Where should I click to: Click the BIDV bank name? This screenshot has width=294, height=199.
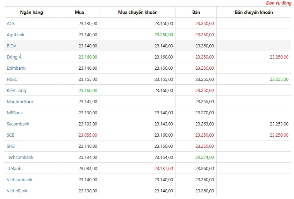pyautogui.click(x=12, y=46)
